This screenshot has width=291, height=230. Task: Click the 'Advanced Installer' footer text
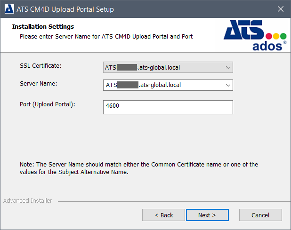(x=27, y=201)
